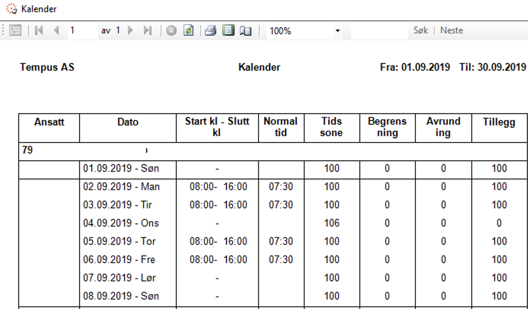Refresh the Kalender report

coord(189,31)
